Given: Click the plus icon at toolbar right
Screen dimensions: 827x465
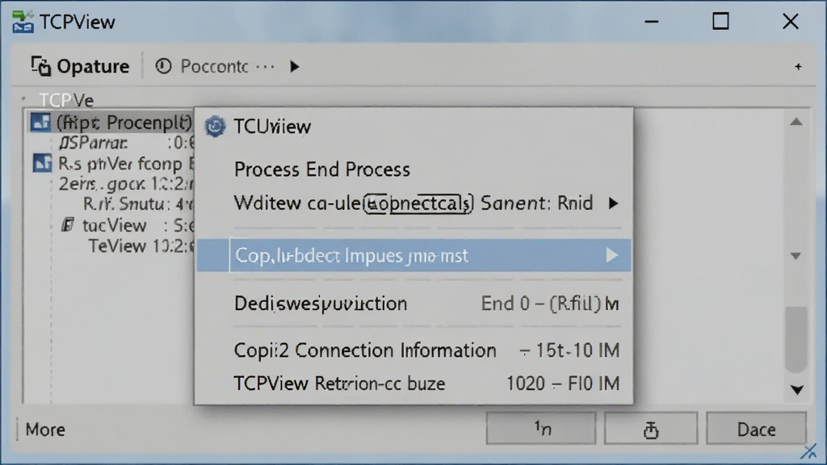Looking at the screenshot, I should (x=798, y=66).
